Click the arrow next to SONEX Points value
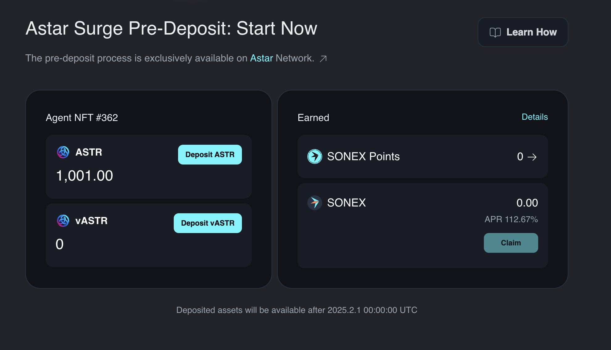This screenshot has width=611, height=350. point(532,157)
